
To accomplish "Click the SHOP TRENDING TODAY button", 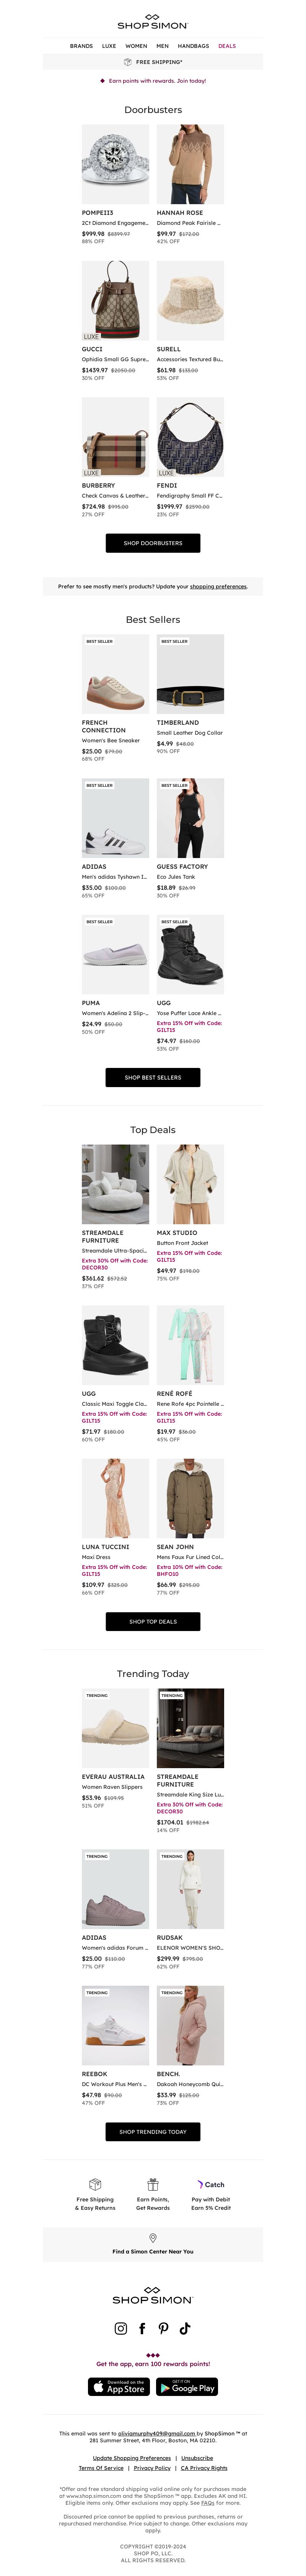I will point(153,2131).
